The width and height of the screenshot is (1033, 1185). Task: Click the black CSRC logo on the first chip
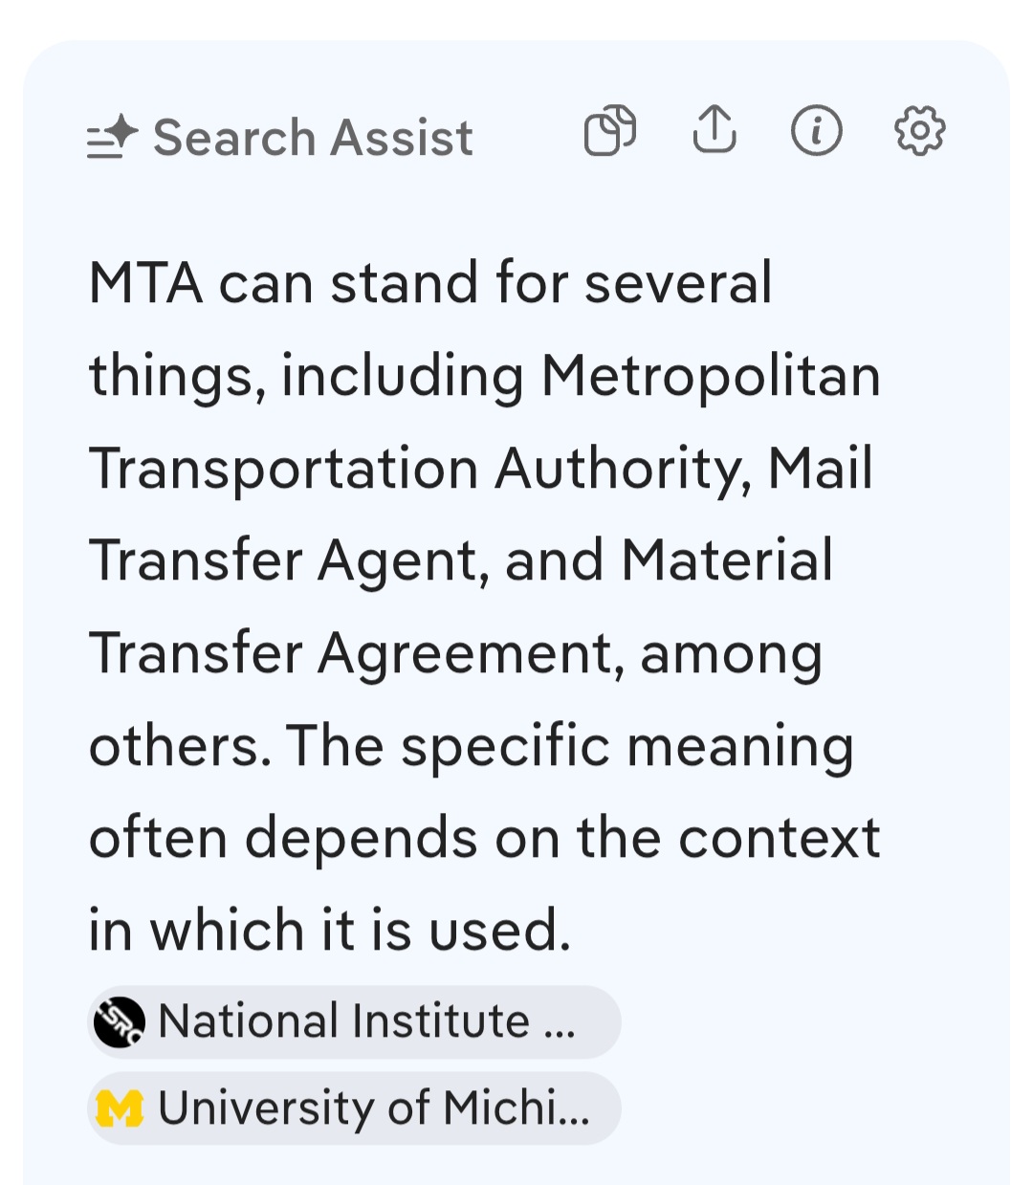pos(119,1020)
